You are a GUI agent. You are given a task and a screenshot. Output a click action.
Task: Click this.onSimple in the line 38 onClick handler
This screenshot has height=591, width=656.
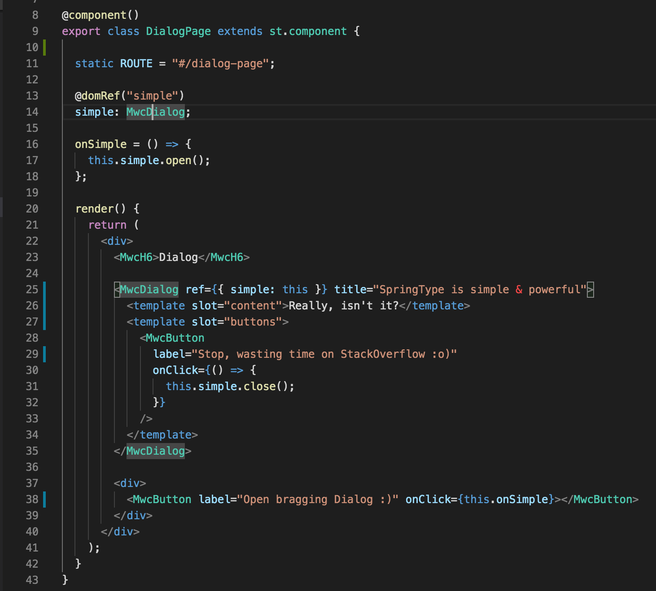click(x=506, y=500)
